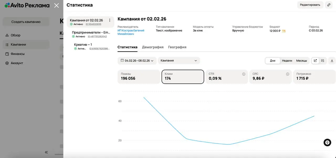Viewport: 336px width, 158px height.
Task: Open the lightbulb help button
Action: point(327,142)
